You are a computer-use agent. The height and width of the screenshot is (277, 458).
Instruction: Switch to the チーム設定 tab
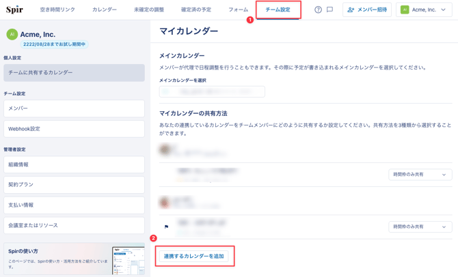coord(278,10)
